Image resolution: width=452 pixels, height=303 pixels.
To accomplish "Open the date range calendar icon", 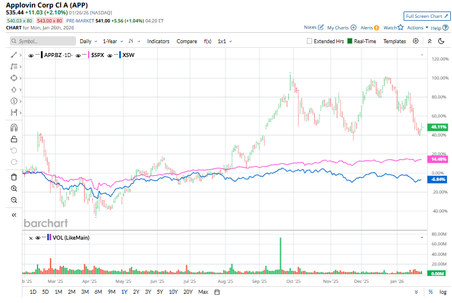I will tap(217, 292).
